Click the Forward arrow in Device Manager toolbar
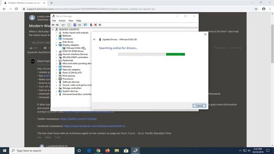The image size is (274, 154). 57,25
